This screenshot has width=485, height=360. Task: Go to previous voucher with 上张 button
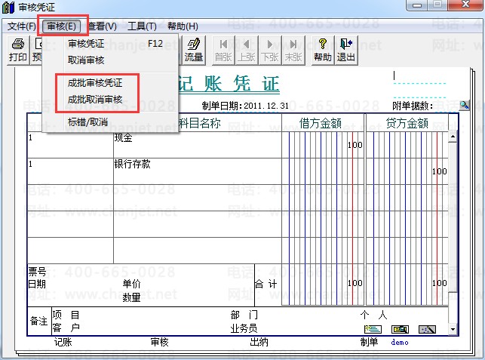(247, 50)
